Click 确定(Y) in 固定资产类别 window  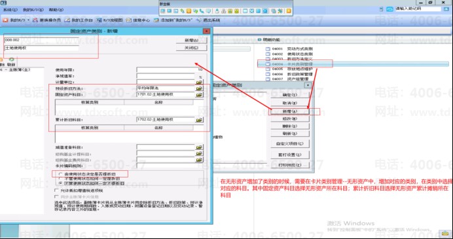click(290, 95)
